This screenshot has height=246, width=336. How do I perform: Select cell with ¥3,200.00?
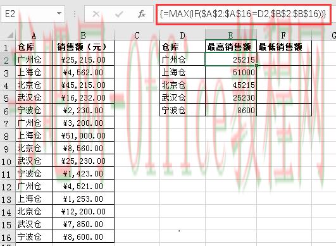(x=83, y=123)
